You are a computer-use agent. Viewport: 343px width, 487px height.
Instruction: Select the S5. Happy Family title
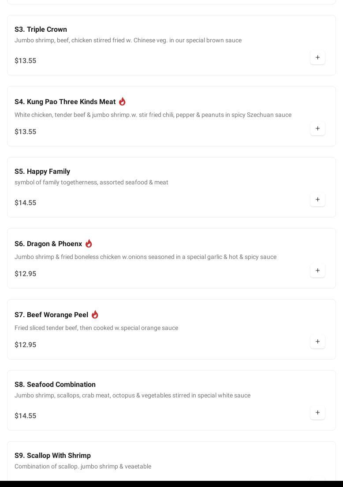tap(42, 171)
